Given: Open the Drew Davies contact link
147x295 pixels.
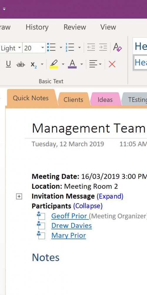Looking at the screenshot, I should pyautogui.click(x=72, y=226).
